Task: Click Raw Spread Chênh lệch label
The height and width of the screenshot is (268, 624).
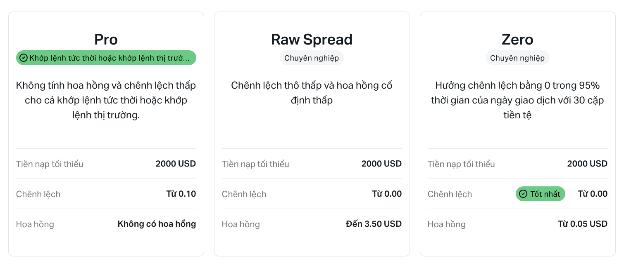Action: [x=244, y=194]
